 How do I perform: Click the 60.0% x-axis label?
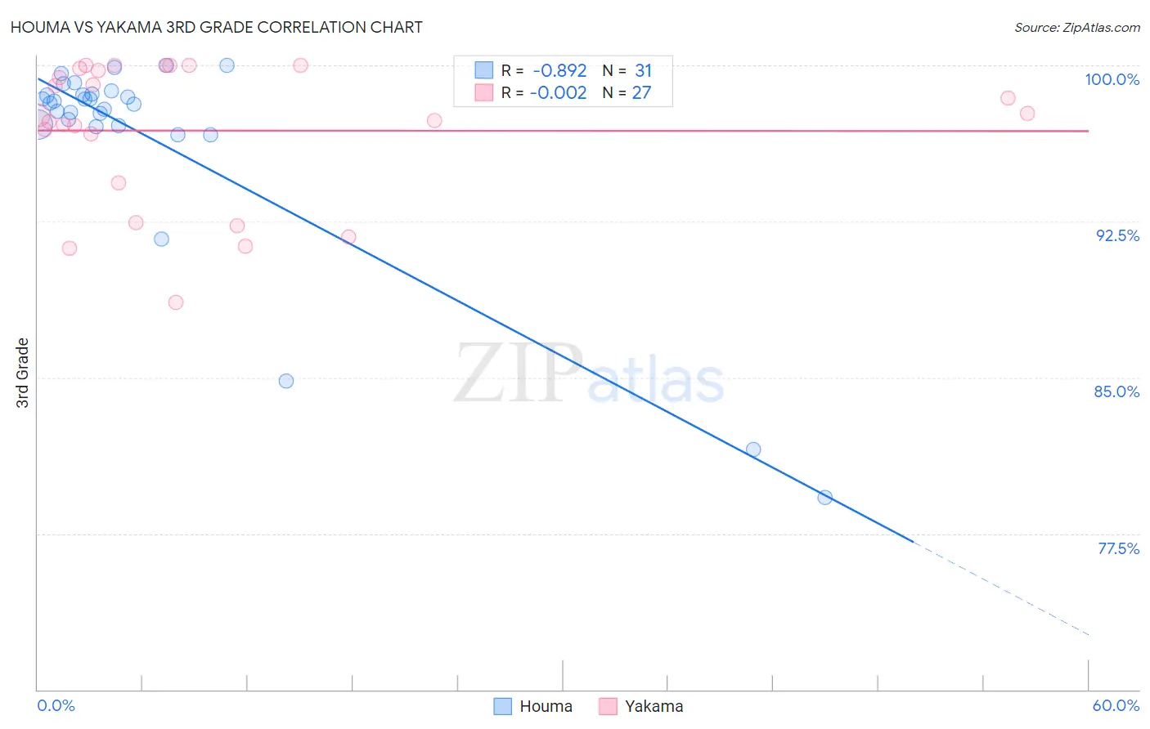(1116, 705)
